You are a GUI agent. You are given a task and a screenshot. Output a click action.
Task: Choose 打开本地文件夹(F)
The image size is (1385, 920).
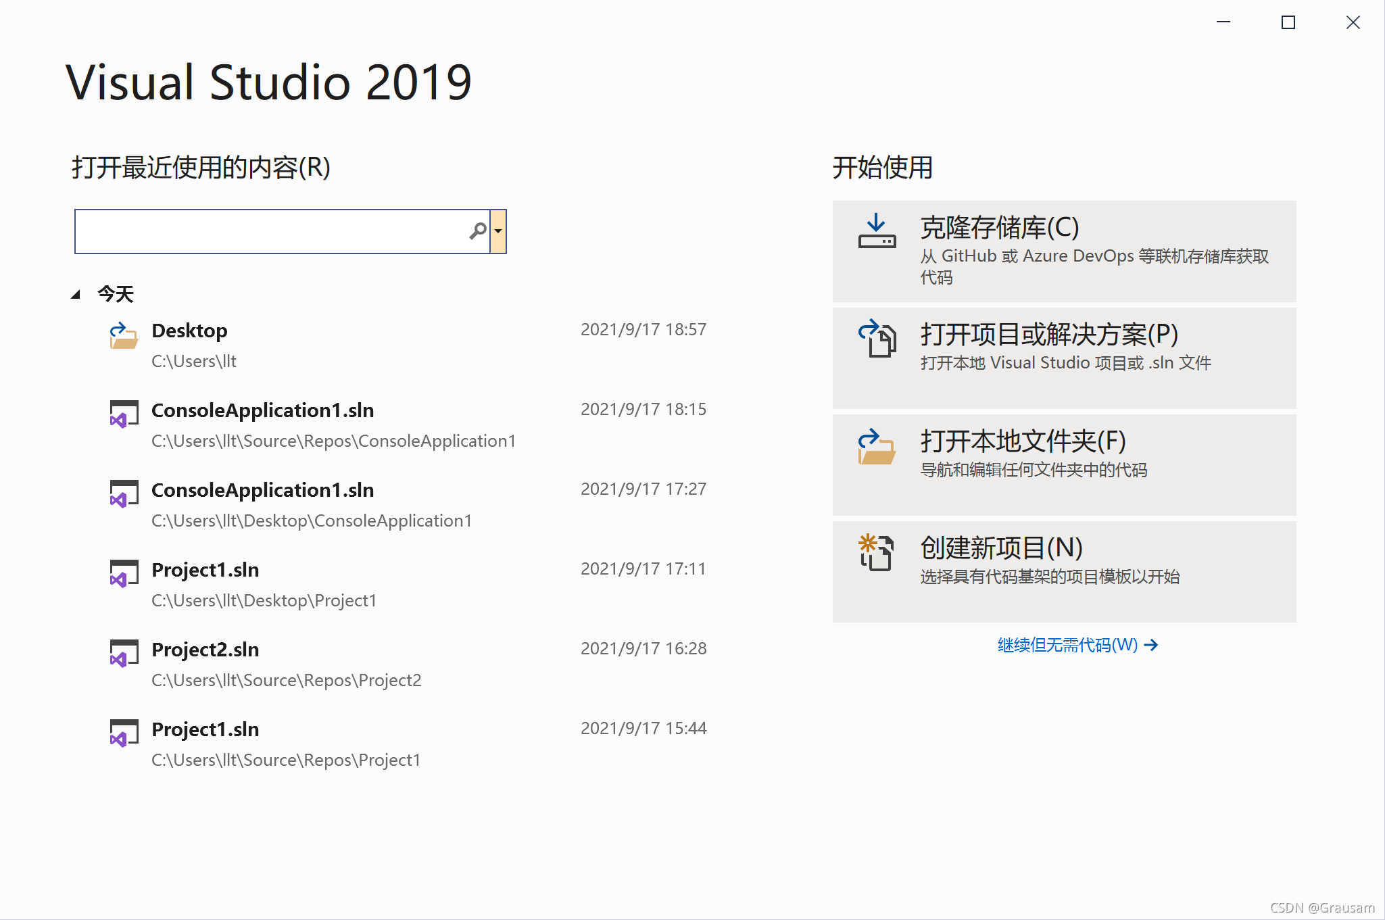tap(1064, 464)
